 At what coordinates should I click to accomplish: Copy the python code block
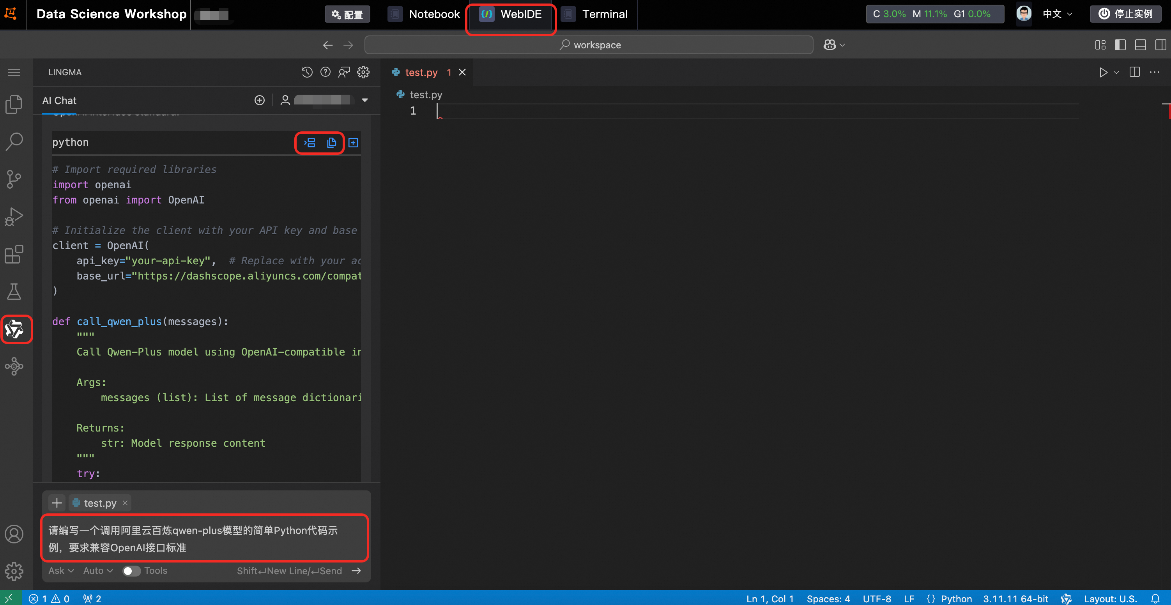[331, 143]
